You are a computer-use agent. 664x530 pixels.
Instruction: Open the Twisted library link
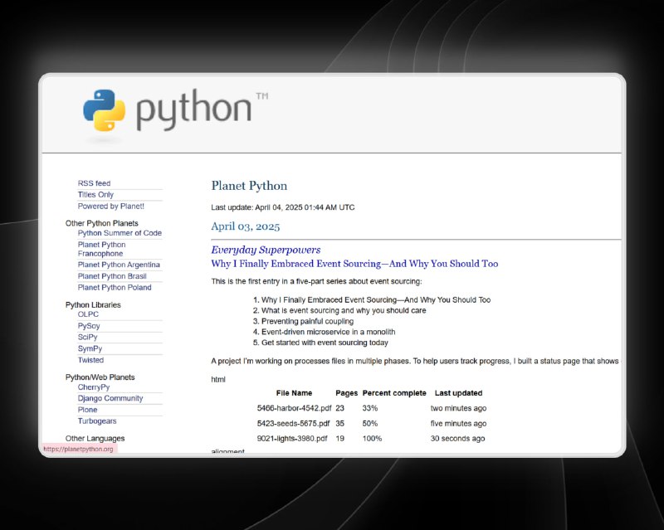(x=90, y=360)
